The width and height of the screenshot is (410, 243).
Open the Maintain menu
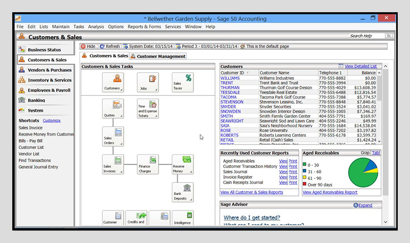click(61, 27)
